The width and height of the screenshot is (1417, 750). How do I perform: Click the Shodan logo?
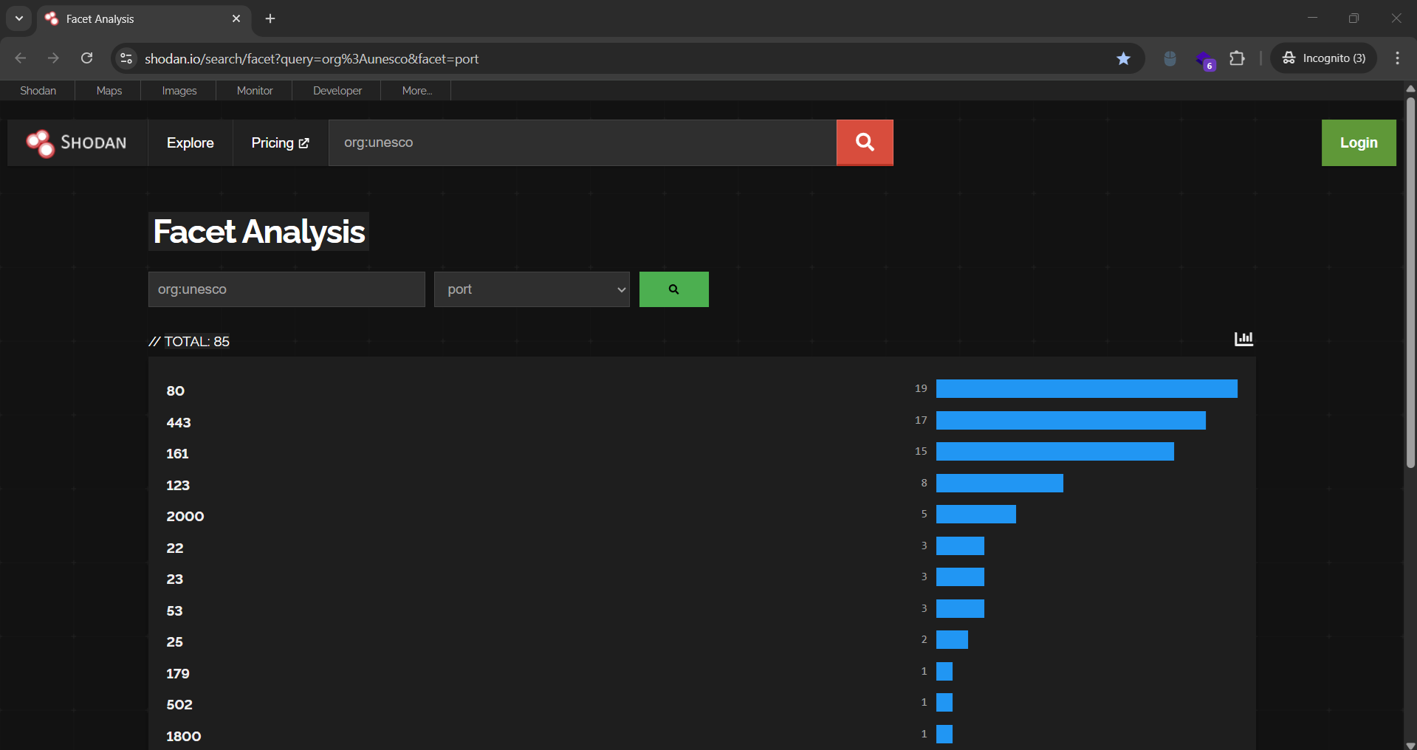click(x=77, y=143)
